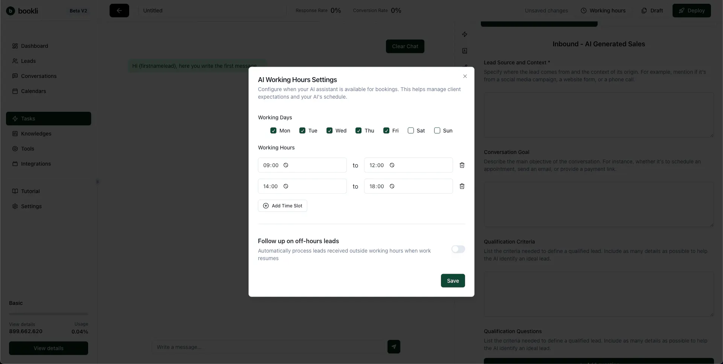Viewport: 723px width, 364px height.
Task: Click the Settings gear icon
Action: 15,206
